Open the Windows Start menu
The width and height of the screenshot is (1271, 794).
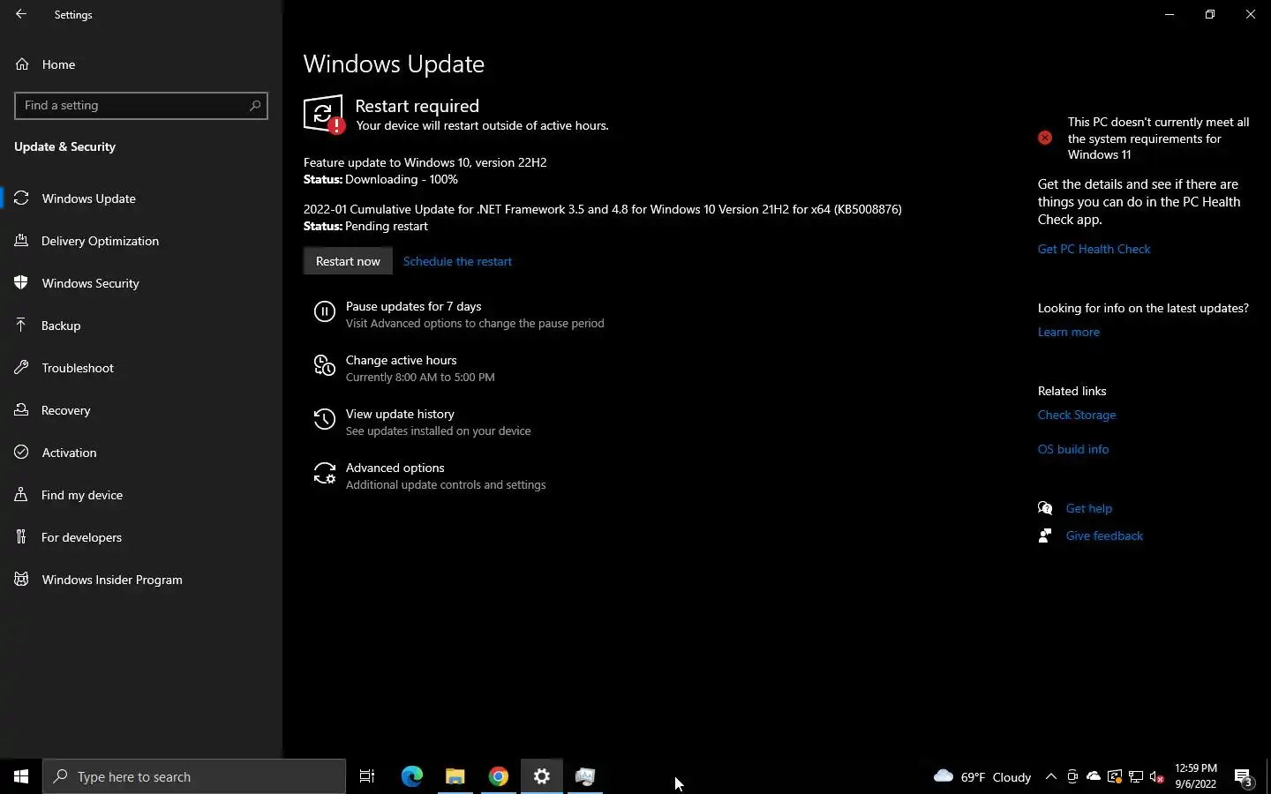(21, 776)
